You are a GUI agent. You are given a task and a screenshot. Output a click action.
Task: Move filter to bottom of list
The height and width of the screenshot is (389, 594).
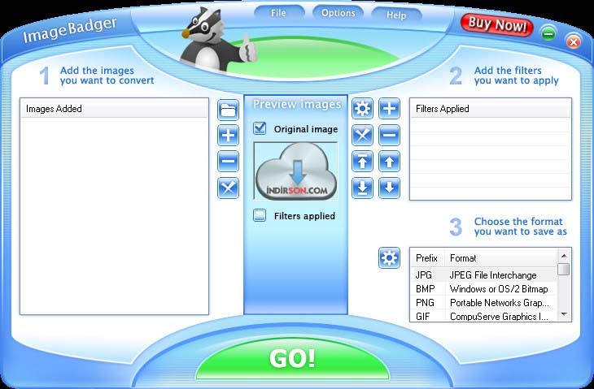pyautogui.click(x=363, y=188)
